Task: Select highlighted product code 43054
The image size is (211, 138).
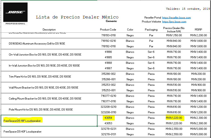Action: pos(108,118)
